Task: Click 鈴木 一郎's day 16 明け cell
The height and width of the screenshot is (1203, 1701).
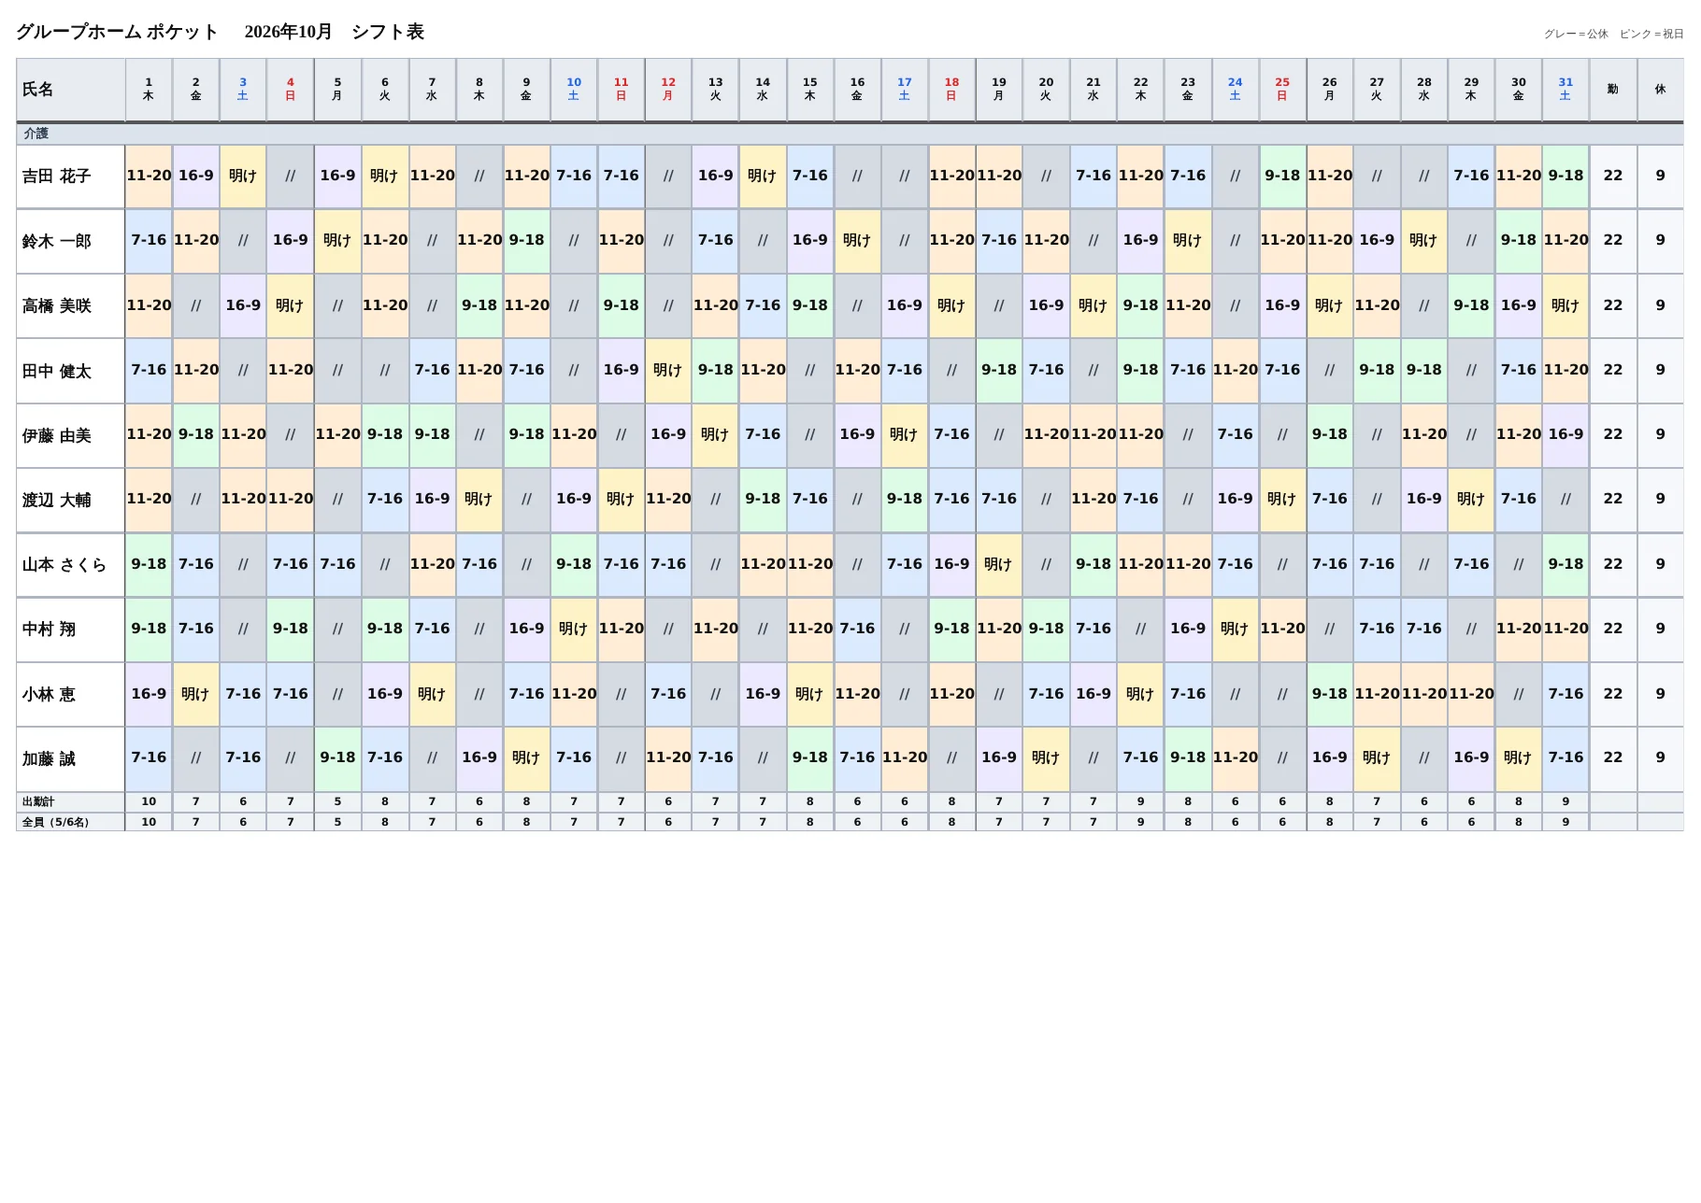Action: pos(857,240)
